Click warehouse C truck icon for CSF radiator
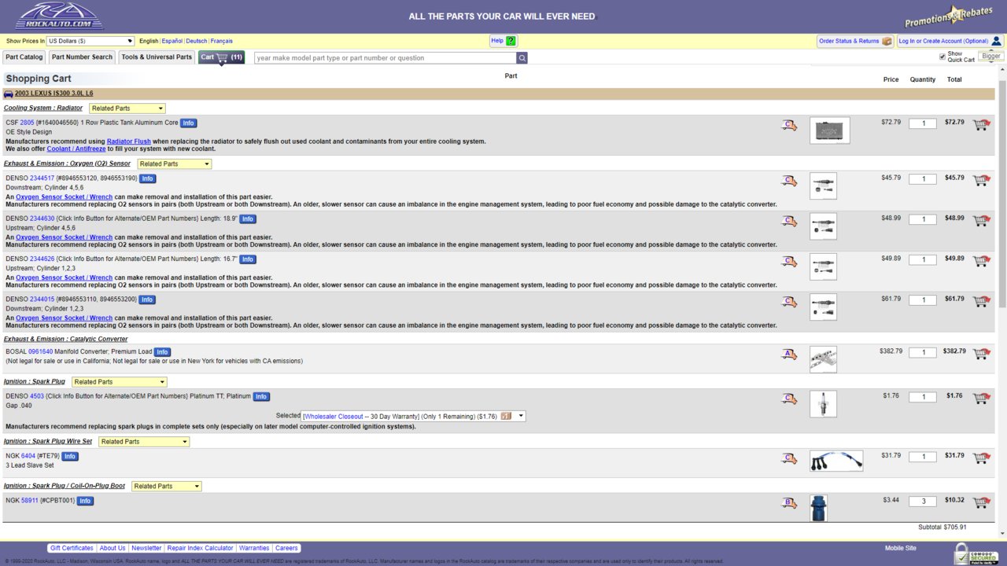This screenshot has width=1007, height=566. pos(789,125)
